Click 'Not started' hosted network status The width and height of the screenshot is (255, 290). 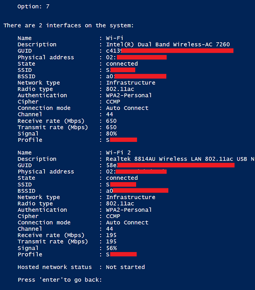126,267
